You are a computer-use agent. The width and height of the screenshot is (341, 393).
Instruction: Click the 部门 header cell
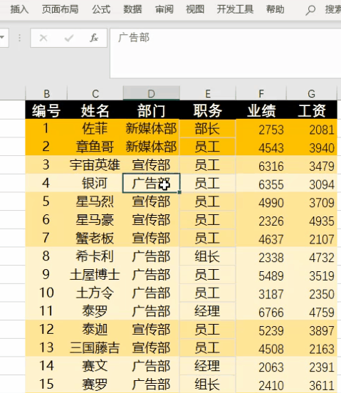[152, 110]
